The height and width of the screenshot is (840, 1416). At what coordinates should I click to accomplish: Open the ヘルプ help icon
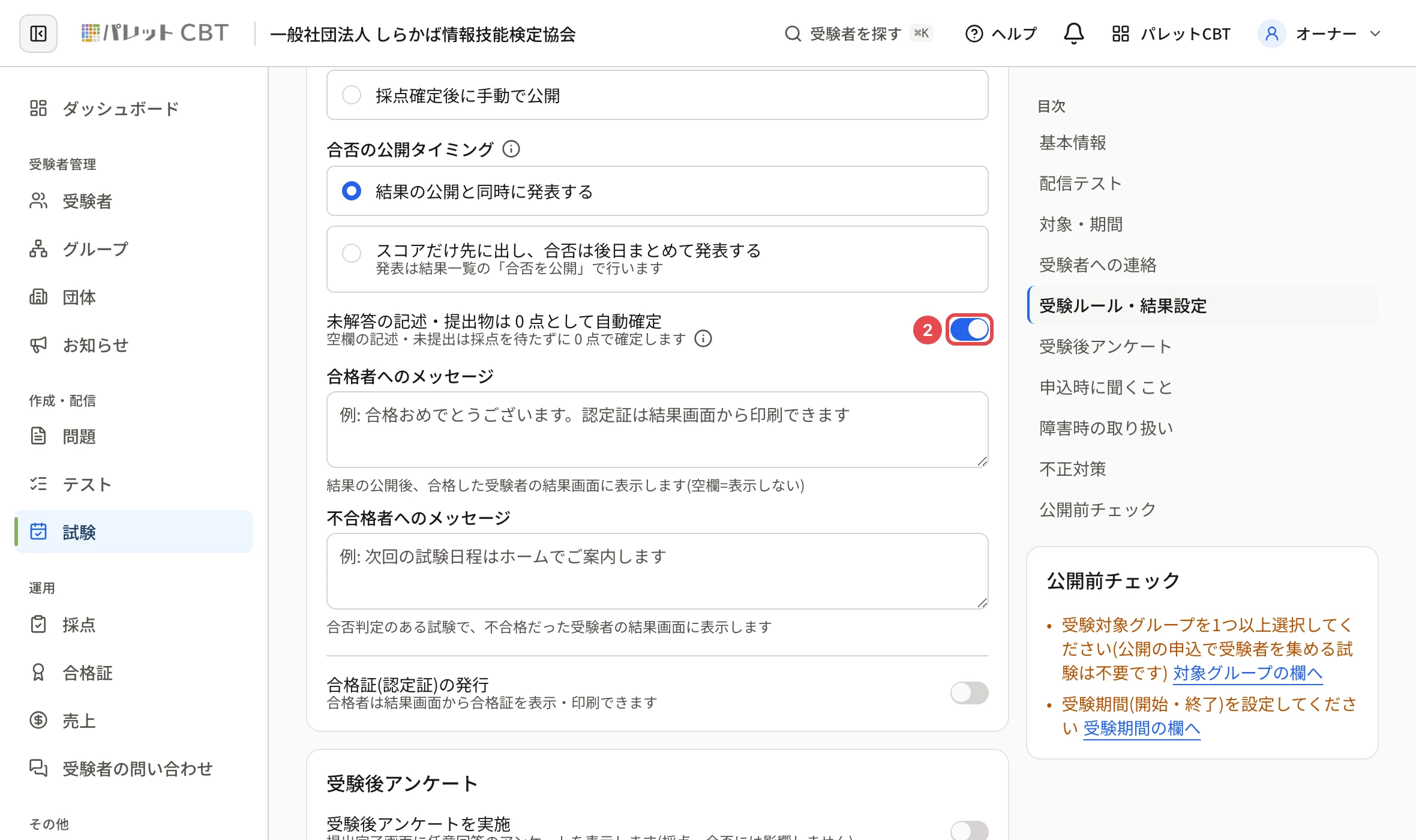tap(974, 34)
